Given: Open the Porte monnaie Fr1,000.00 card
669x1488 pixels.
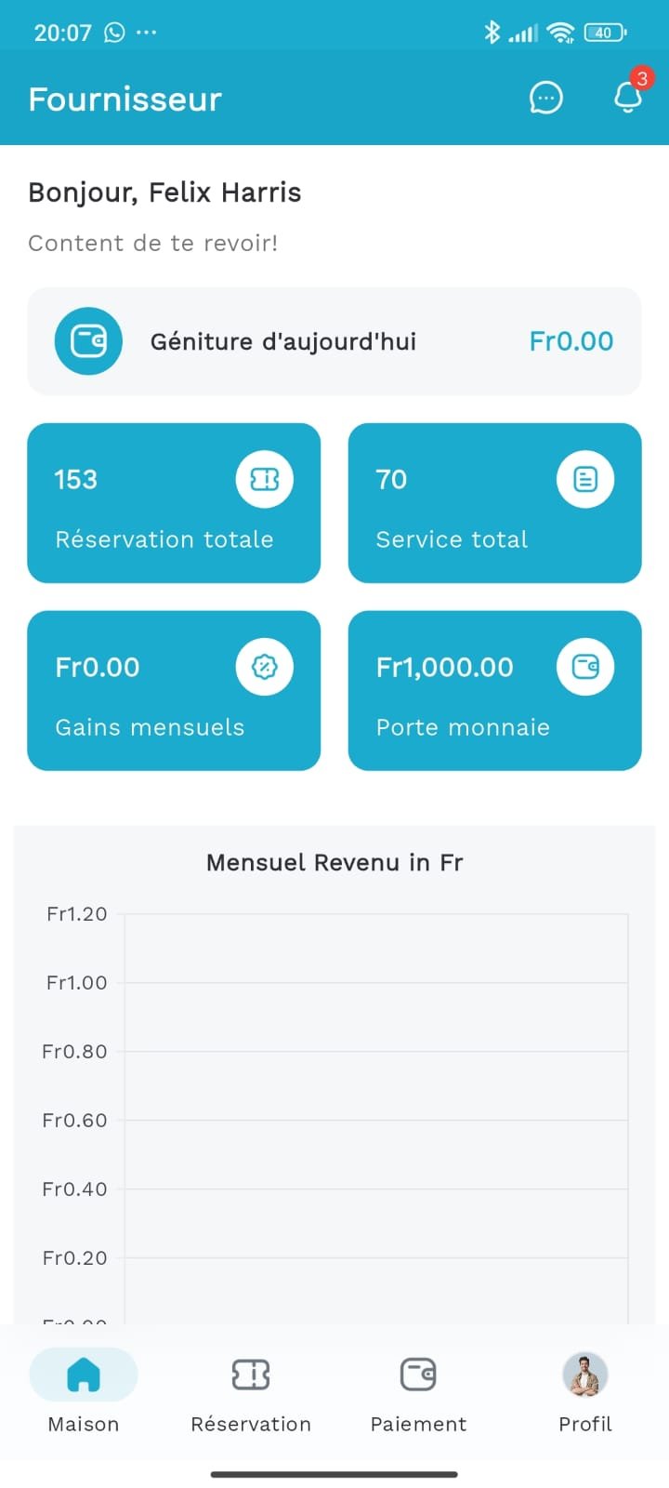Looking at the screenshot, I should pos(465,707).
